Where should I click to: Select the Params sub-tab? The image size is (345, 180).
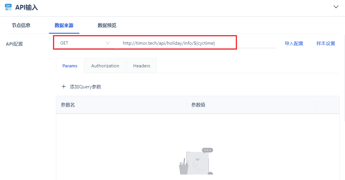pos(70,66)
